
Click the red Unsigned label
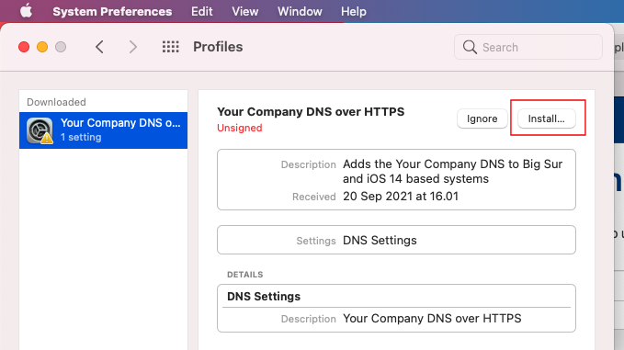click(x=240, y=128)
